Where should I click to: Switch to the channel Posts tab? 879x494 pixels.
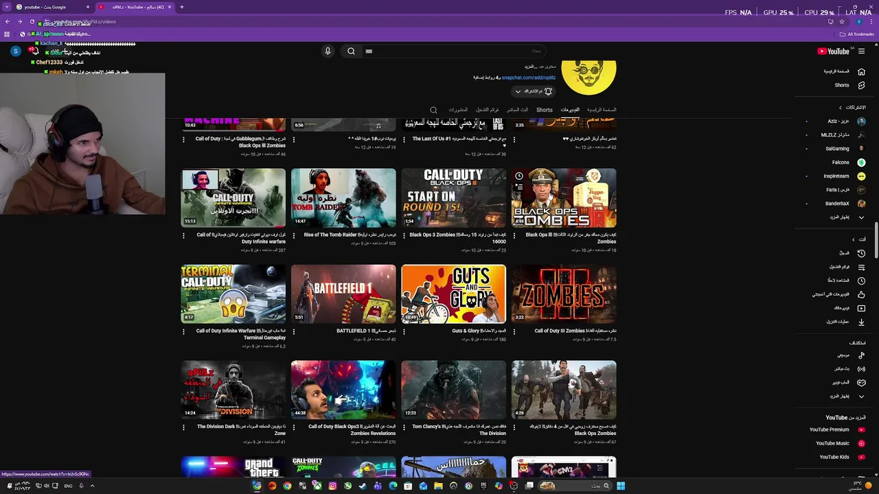pos(458,110)
